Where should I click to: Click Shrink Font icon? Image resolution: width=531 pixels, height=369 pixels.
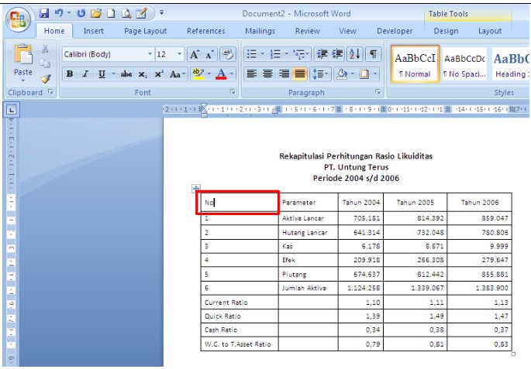click(x=209, y=54)
